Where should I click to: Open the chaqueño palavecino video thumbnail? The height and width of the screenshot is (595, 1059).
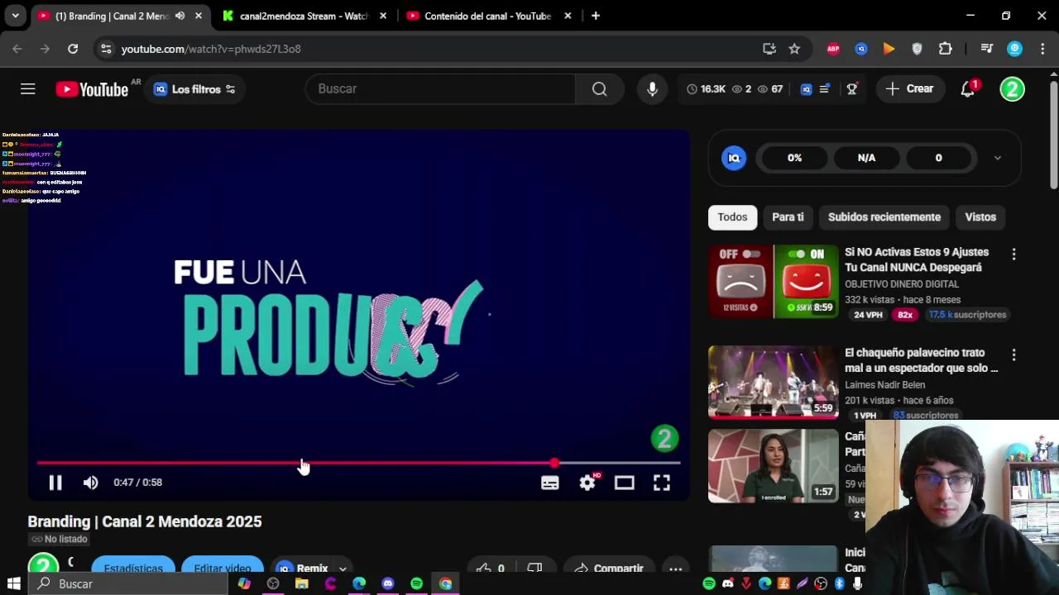coord(773,382)
